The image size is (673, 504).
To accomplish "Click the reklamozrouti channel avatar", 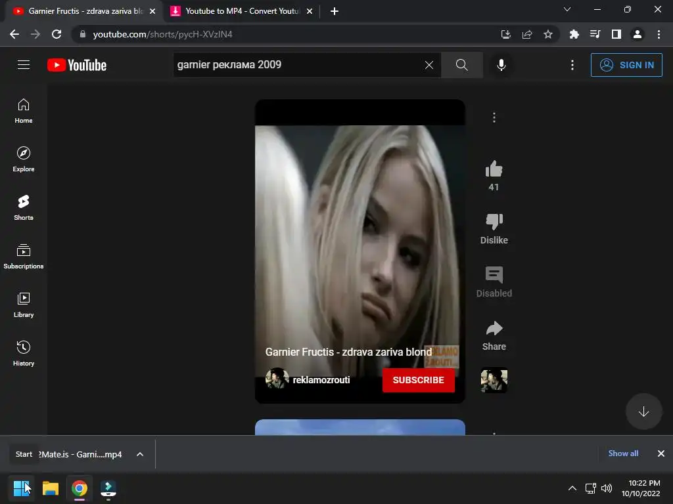I will [277, 379].
